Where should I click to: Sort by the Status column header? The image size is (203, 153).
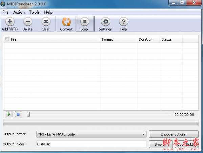(171, 39)
